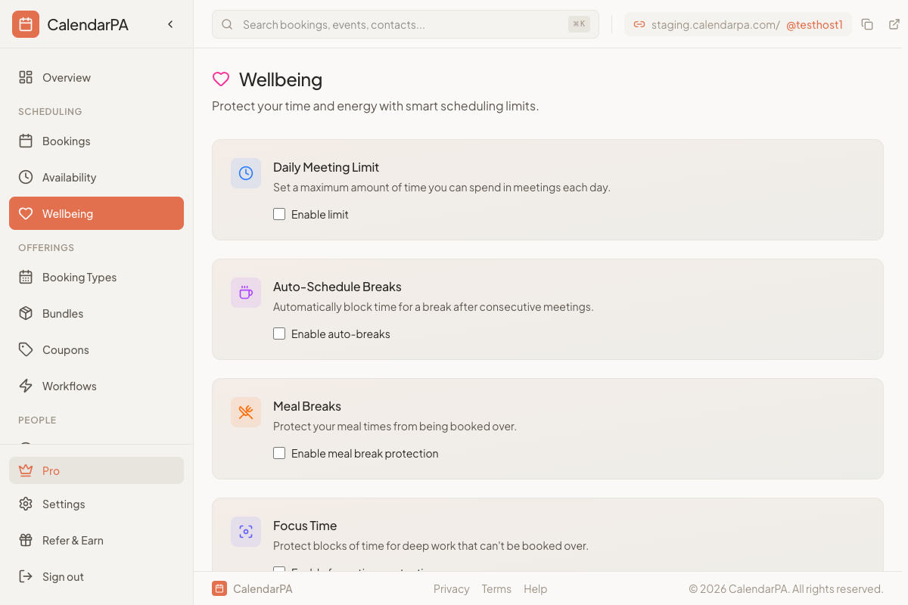Click the Workflows lightning bolt icon
908x605 pixels.
click(26, 386)
